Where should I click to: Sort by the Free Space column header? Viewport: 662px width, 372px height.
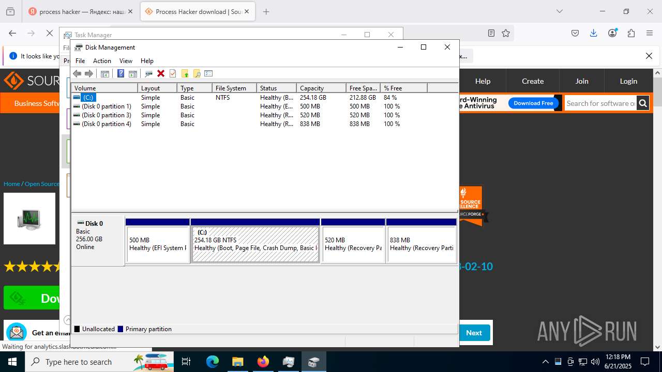click(x=363, y=88)
